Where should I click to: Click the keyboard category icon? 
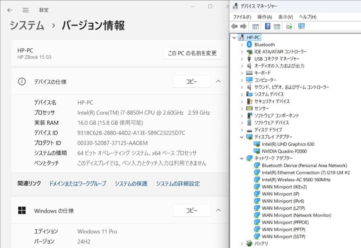tap(249, 73)
